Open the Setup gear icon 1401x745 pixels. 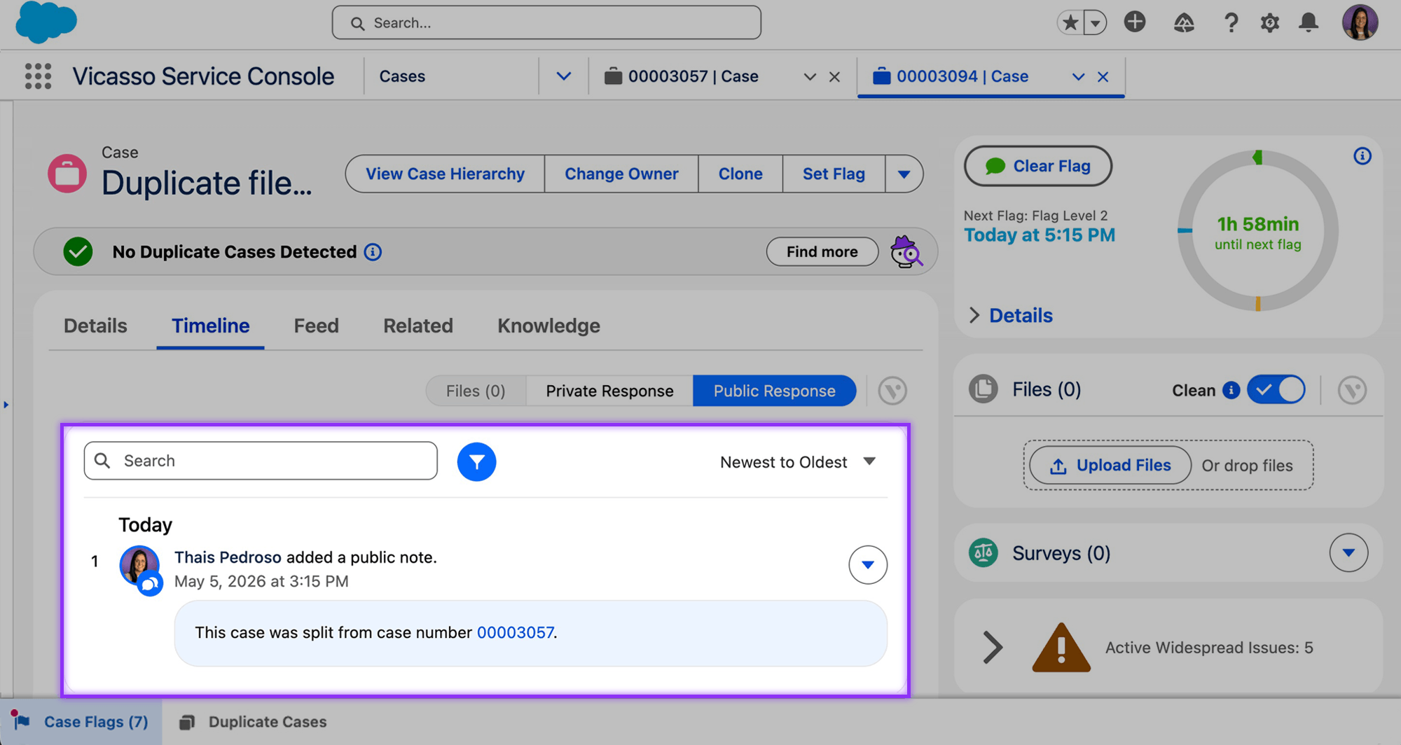1270,23
